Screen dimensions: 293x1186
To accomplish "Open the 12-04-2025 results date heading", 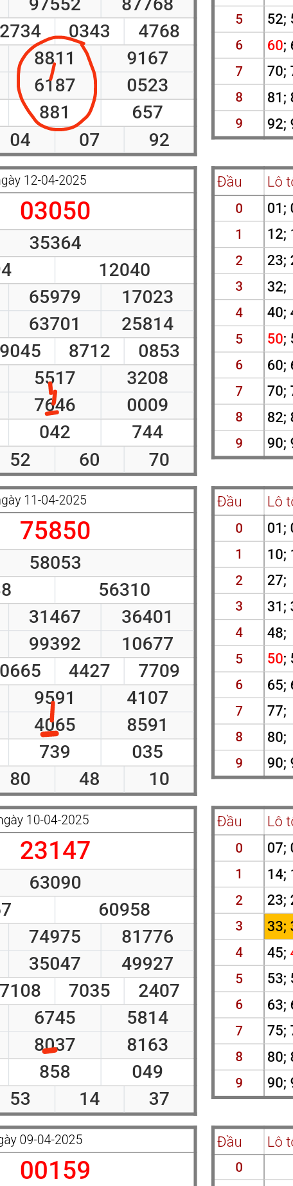I will coord(44,180).
